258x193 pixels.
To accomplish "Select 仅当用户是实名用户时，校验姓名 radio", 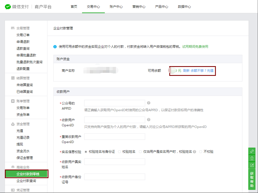I will click(140, 152).
